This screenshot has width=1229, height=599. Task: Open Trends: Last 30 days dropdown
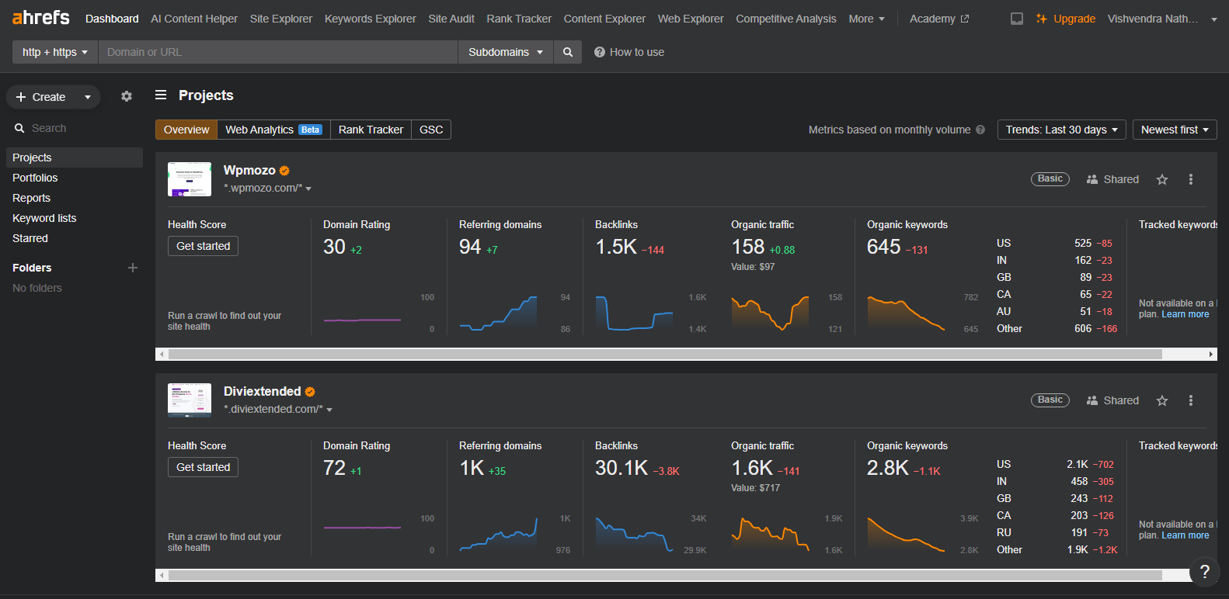pyautogui.click(x=1061, y=130)
